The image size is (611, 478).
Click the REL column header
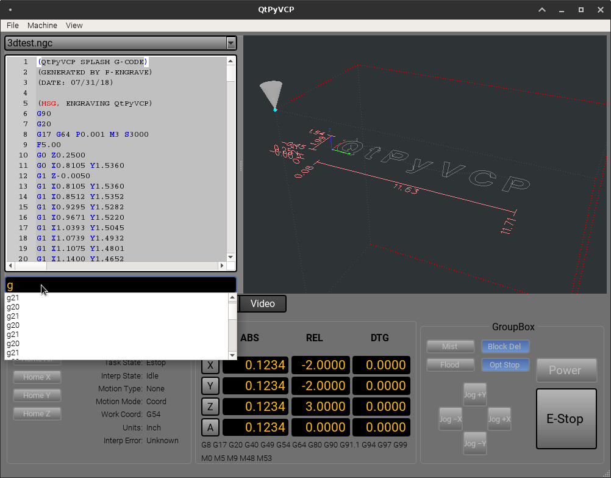point(315,338)
